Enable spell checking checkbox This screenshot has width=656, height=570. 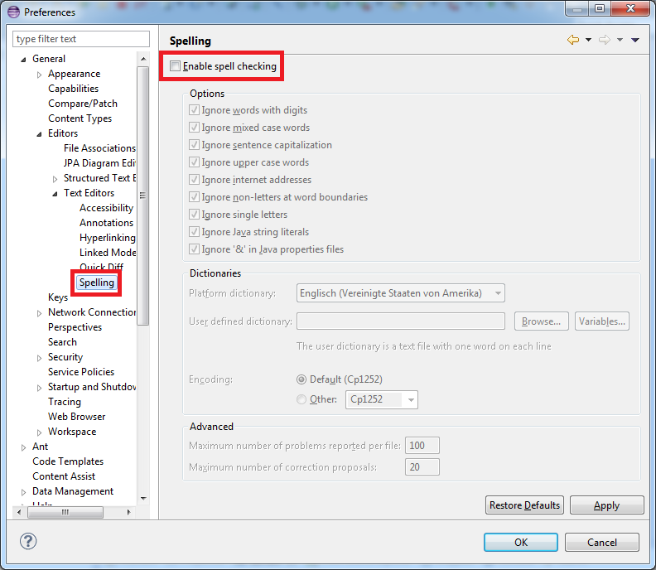point(175,66)
